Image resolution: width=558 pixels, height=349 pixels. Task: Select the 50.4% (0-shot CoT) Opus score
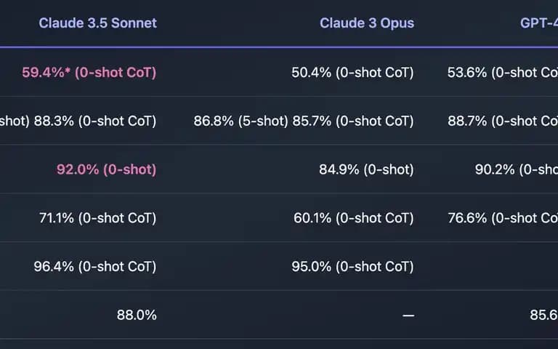pyautogui.click(x=352, y=73)
